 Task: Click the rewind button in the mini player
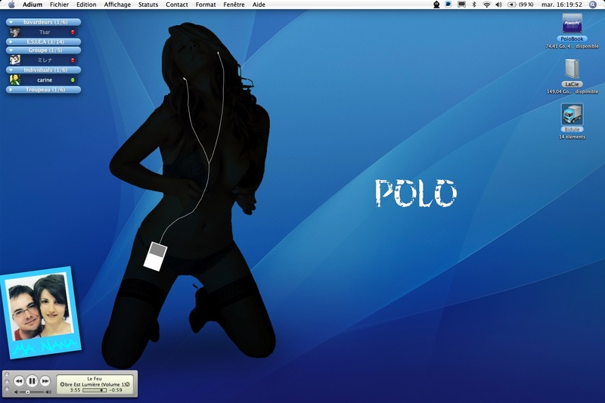(19, 381)
